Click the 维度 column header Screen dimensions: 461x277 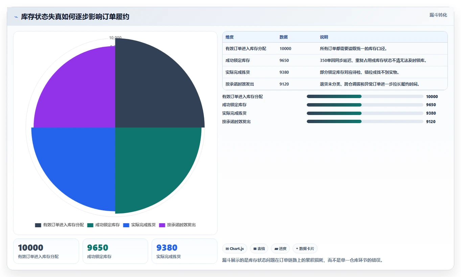(x=230, y=37)
